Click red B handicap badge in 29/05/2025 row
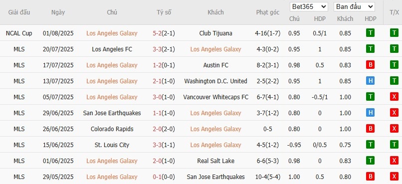The height and width of the screenshot is (184, 402). (370, 177)
